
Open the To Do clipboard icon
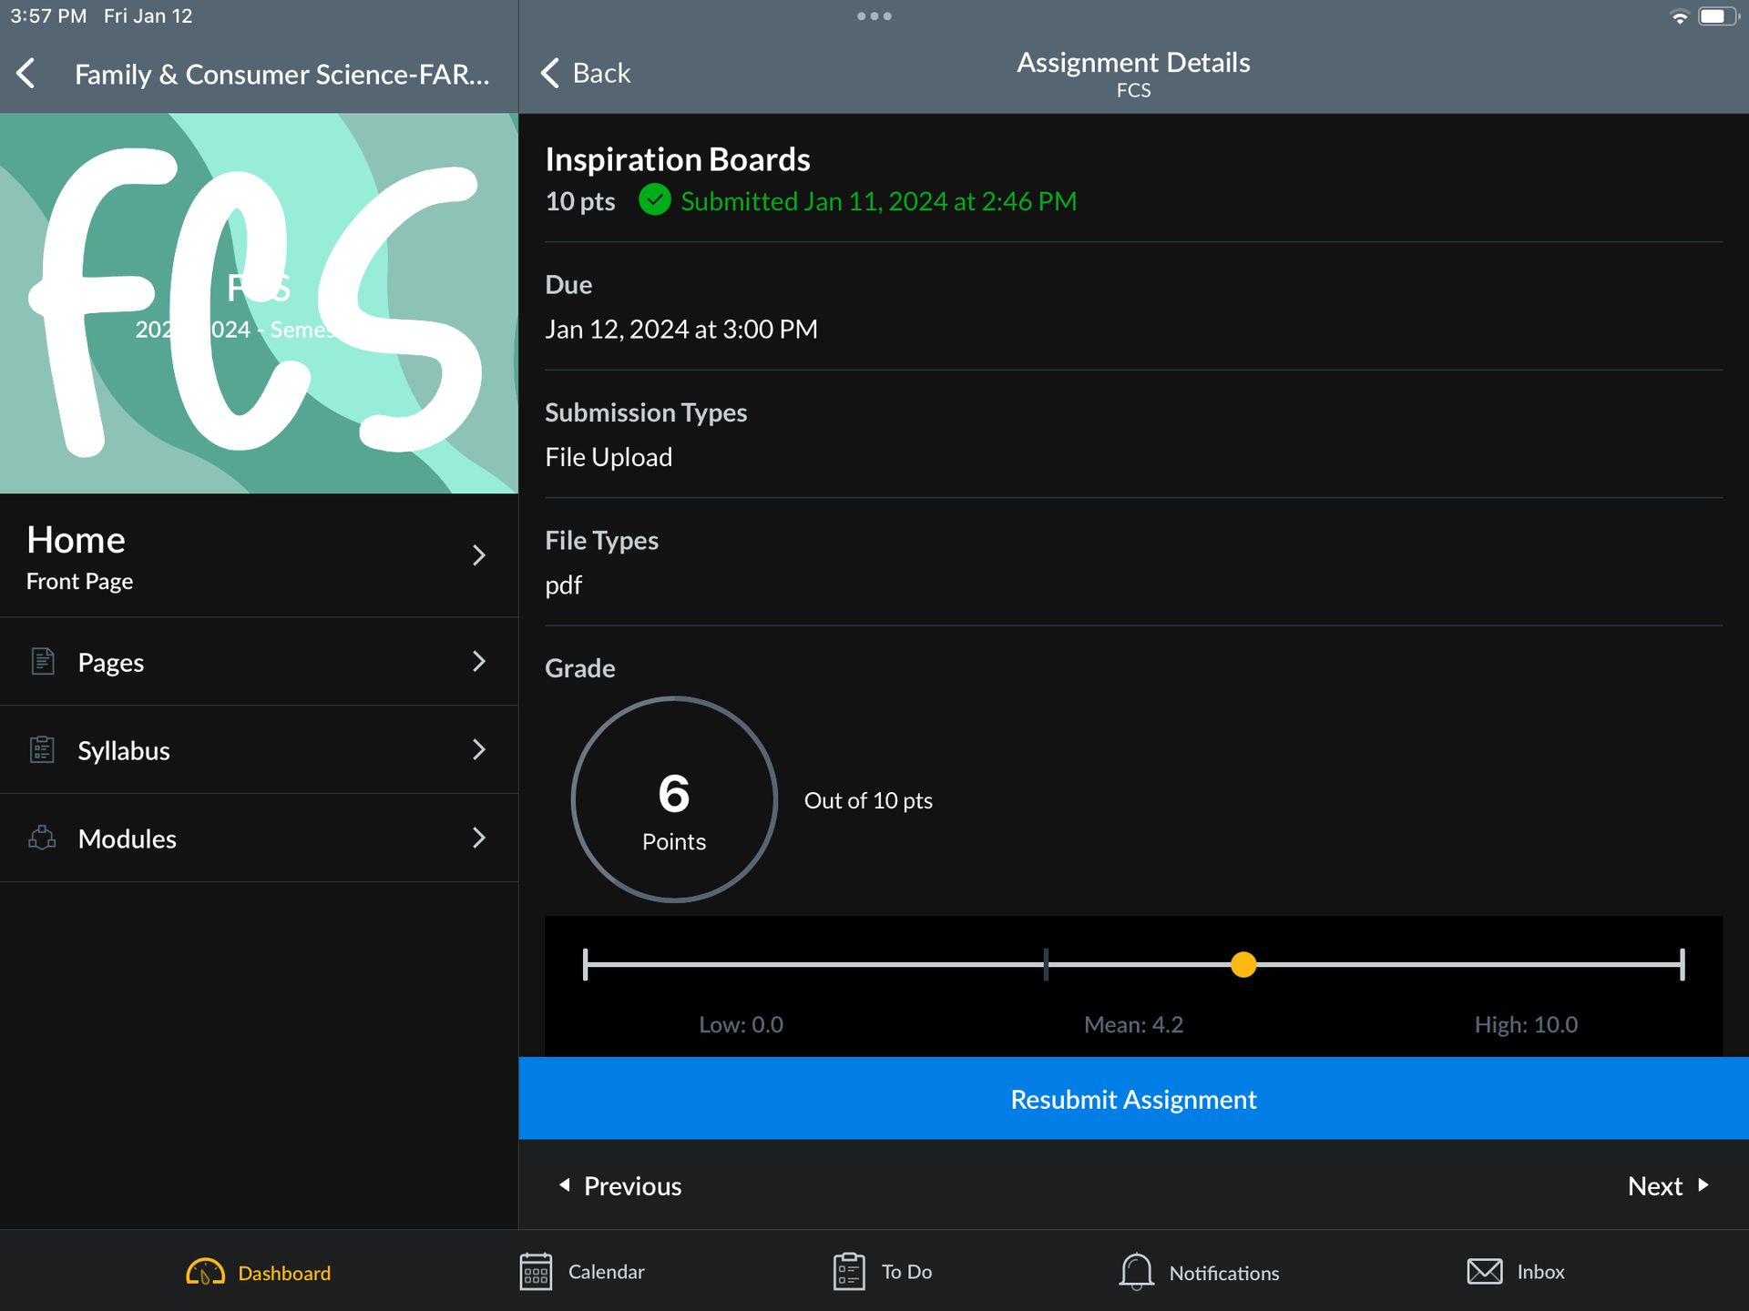click(x=848, y=1272)
